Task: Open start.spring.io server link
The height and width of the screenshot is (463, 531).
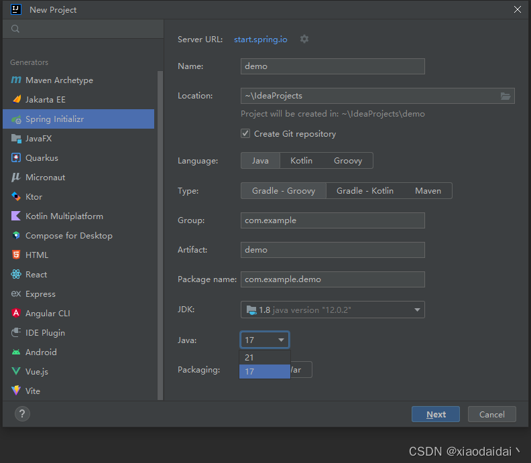Action: click(x=260, y=40)
